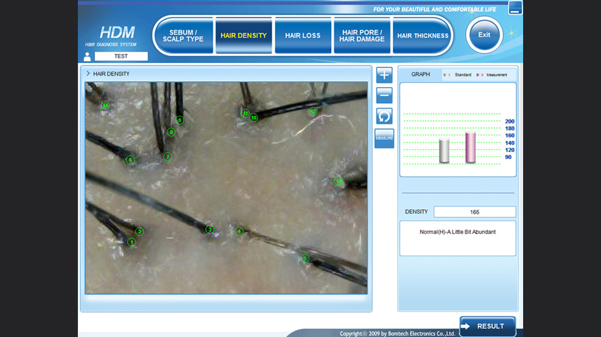Viewport: 601px width, 337px height.
Task: Click the Exit button
Action: click(484, 35)
